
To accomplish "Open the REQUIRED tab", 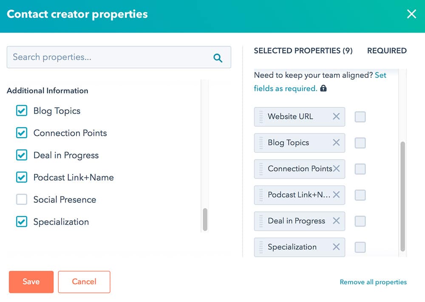I will (387, 50).
